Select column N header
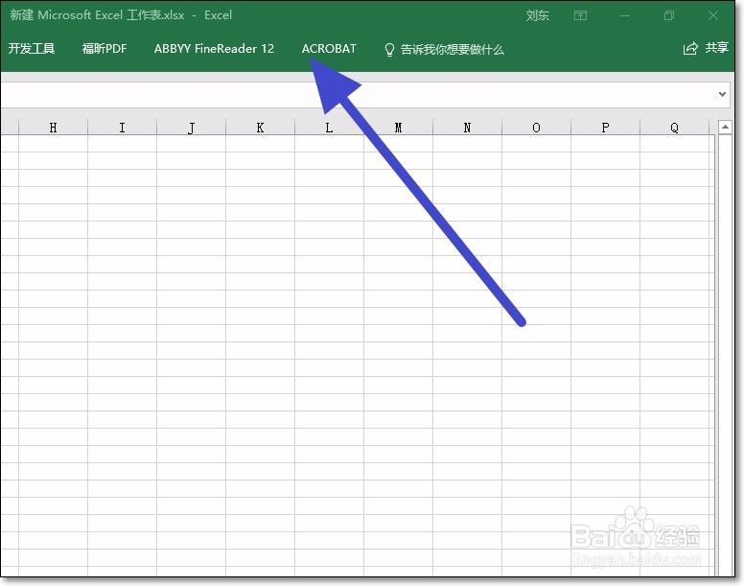The width and height of the screenshot is (744, 586). point(467,128)
